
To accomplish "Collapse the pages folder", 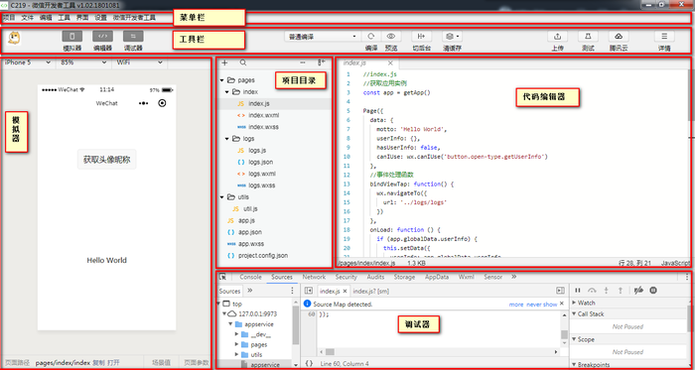I will point(221,80).
